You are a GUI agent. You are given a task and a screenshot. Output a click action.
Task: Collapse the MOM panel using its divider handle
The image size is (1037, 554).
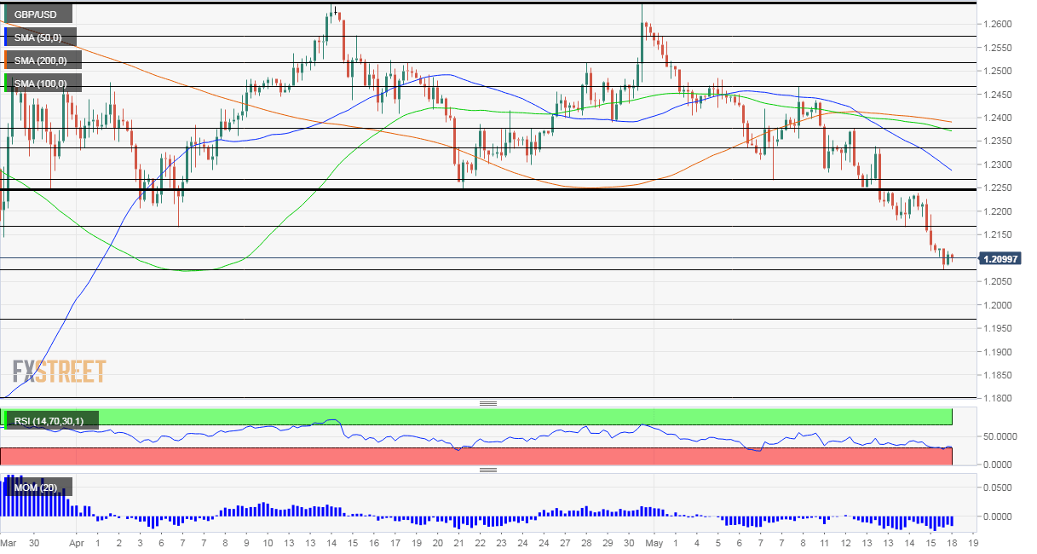488,468
